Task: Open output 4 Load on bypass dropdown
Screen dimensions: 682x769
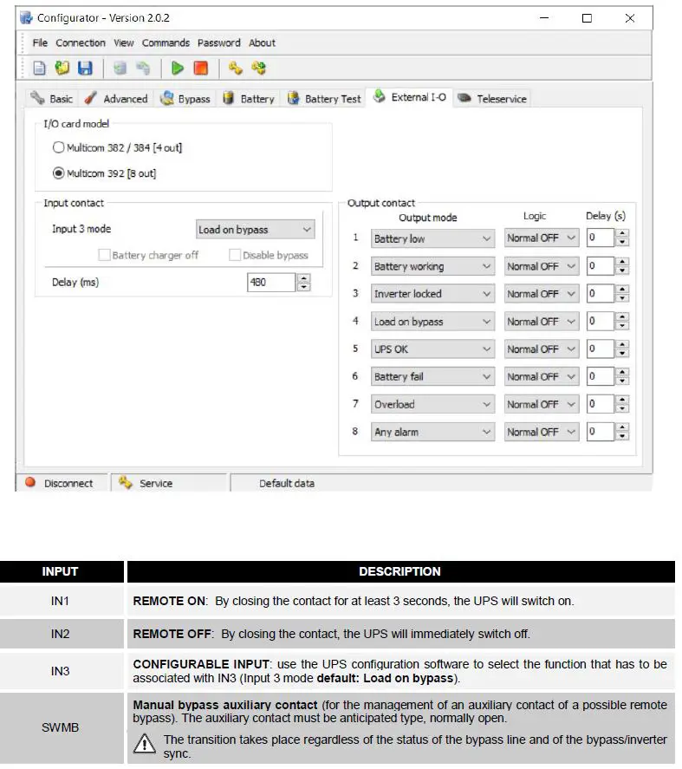Action: 432,322
